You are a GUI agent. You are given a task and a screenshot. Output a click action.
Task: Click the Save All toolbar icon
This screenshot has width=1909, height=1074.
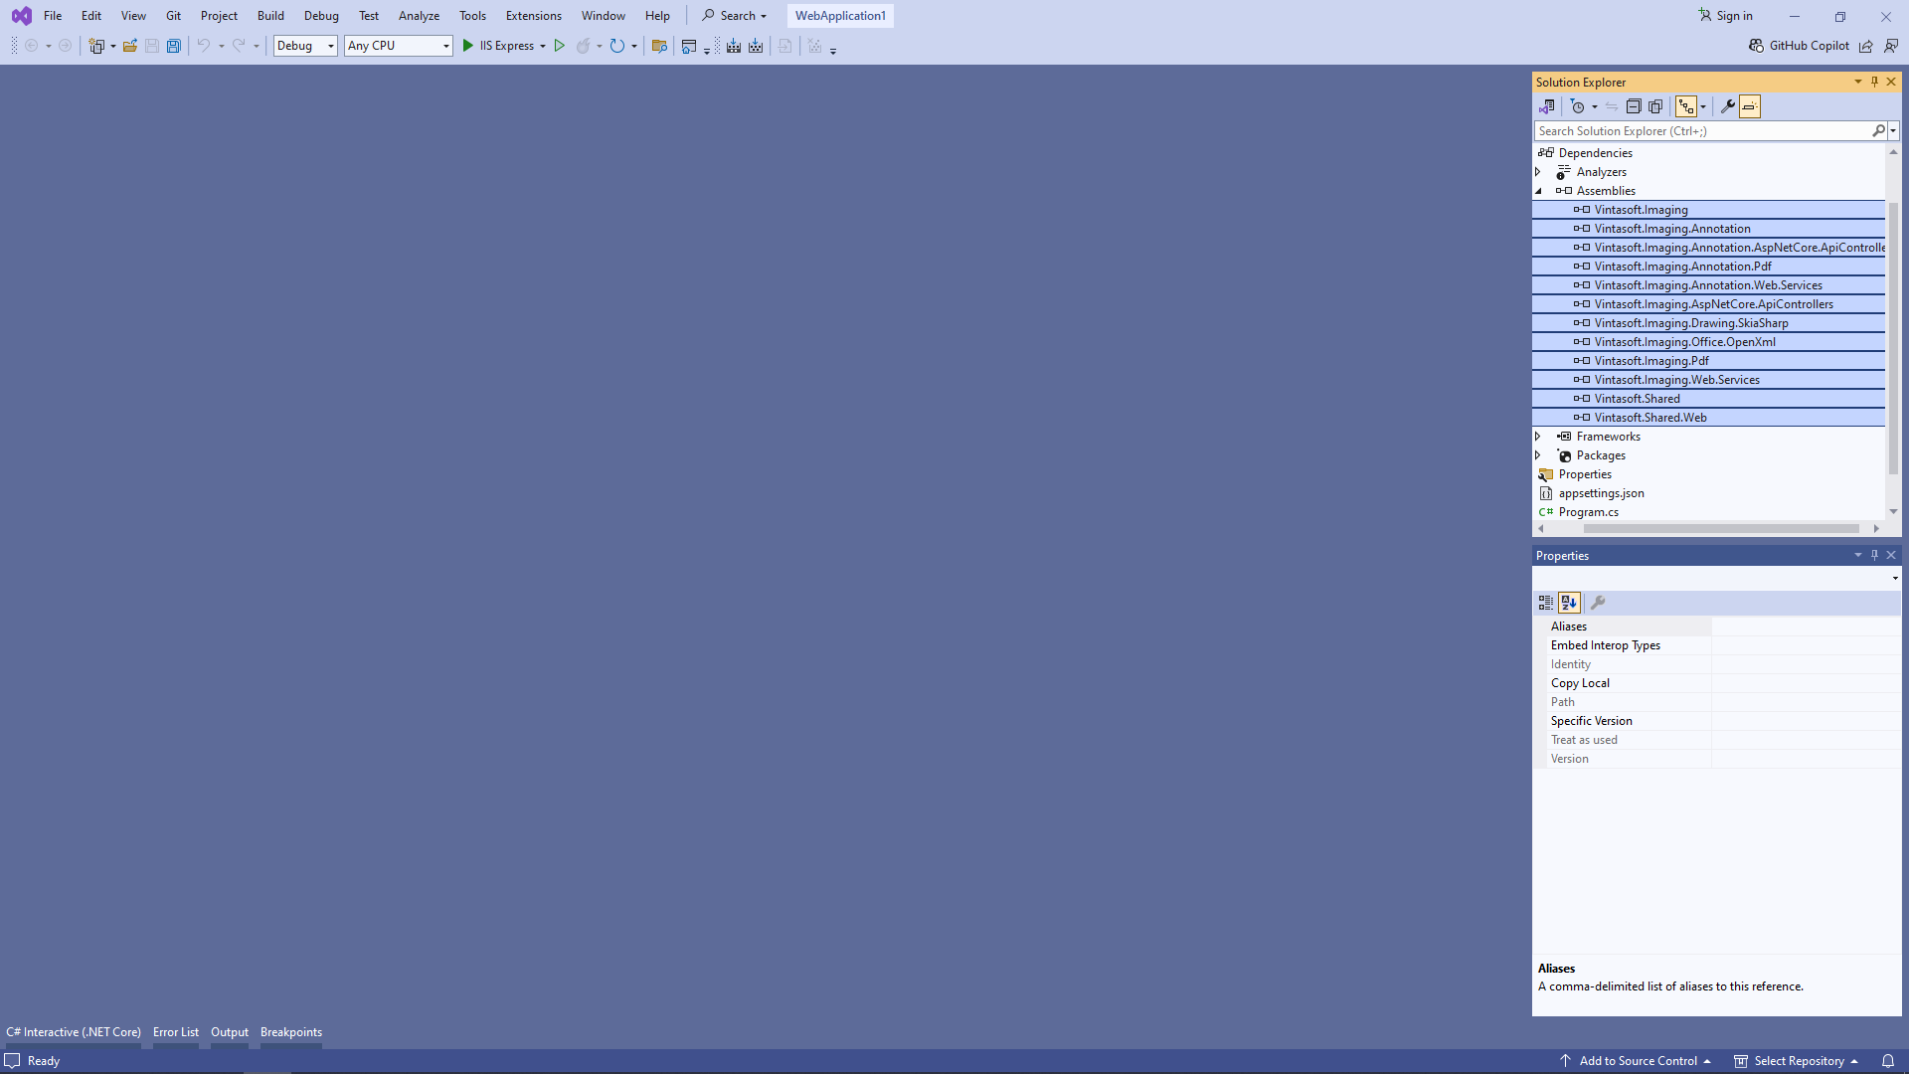pos(174,46)
